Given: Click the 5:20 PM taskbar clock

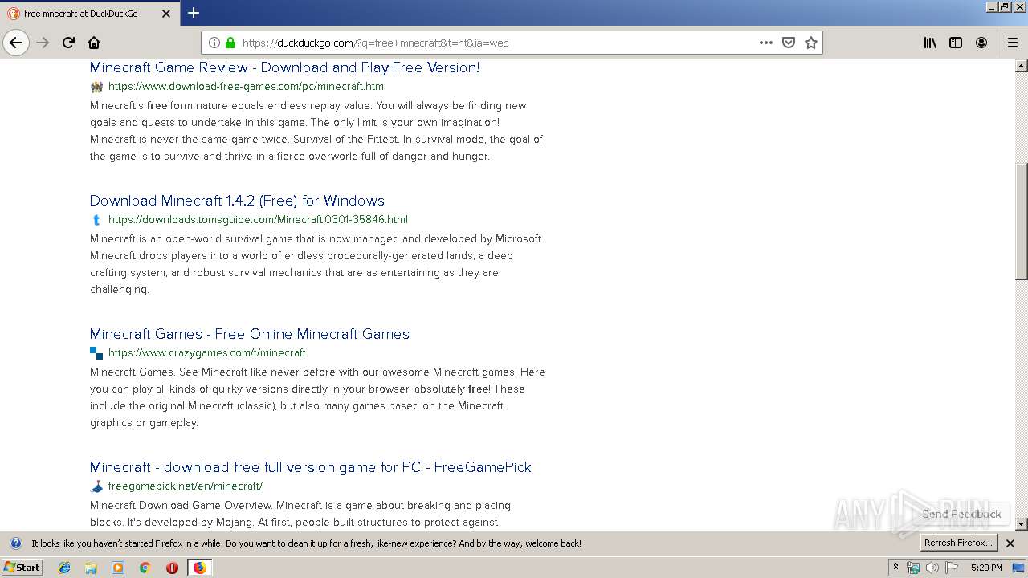Looking at the screenshot, I should (986, 568).
